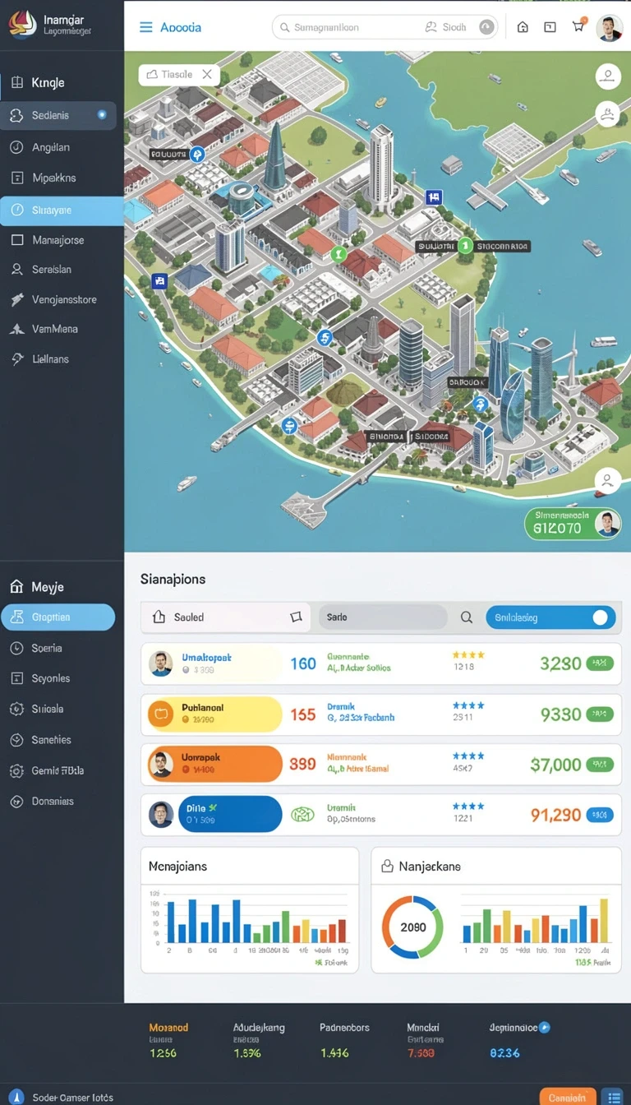
Task: Click the VemMena sidebar icon
Action: [x=16, y=329]
